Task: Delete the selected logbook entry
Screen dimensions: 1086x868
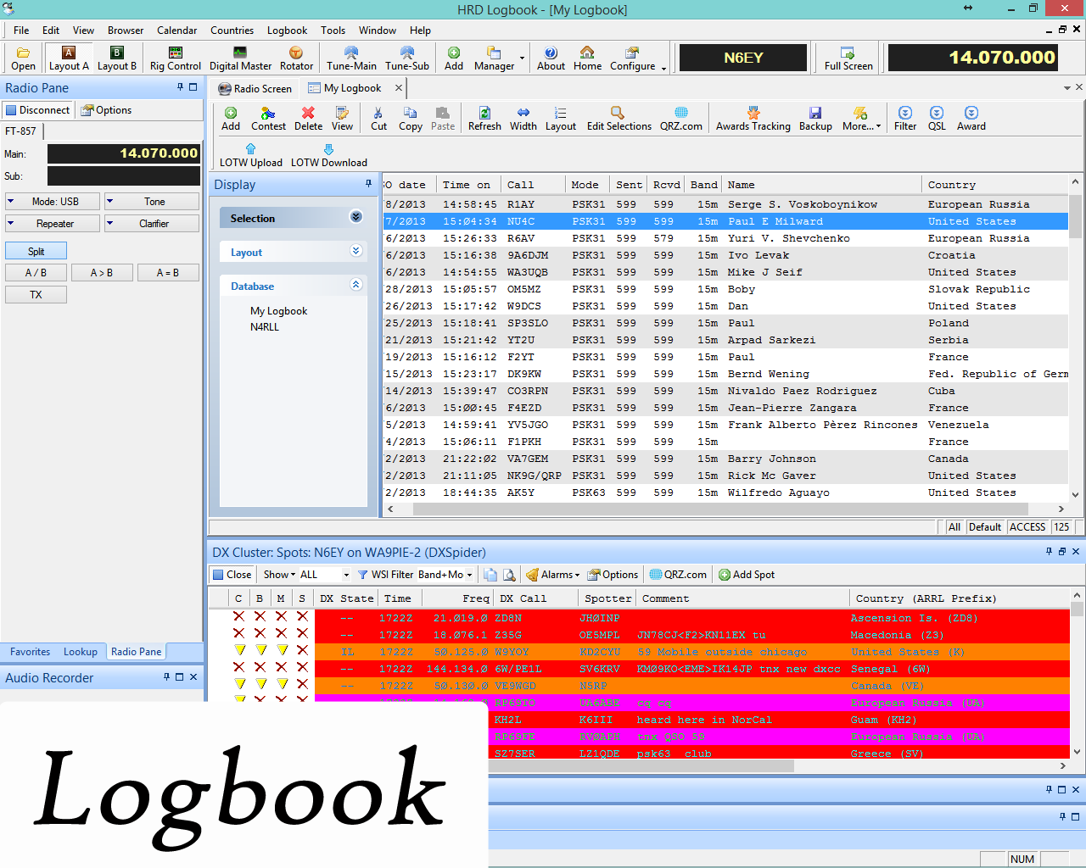Action: tap(308, 119)
